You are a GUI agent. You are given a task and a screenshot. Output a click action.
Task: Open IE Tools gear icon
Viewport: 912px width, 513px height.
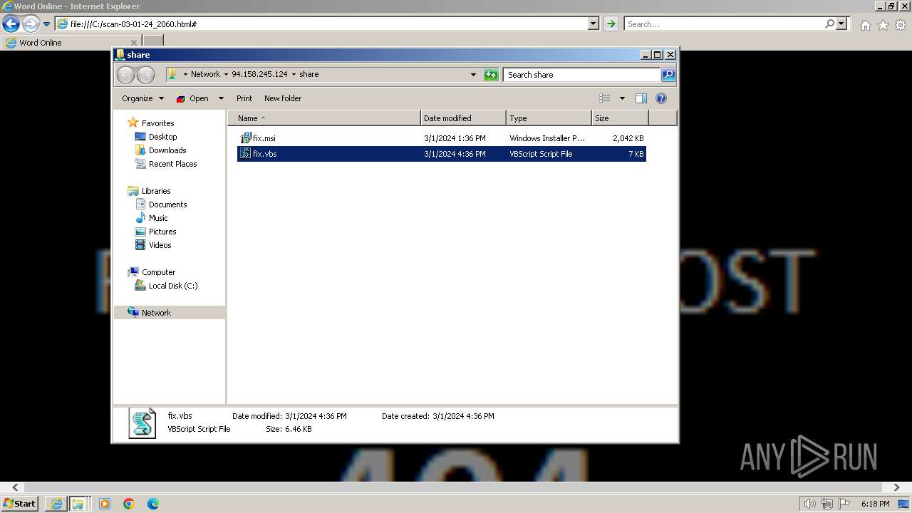[901, 25]
